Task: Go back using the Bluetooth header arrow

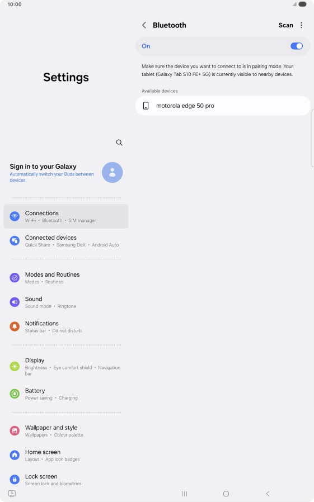Action: click(144, 25)
